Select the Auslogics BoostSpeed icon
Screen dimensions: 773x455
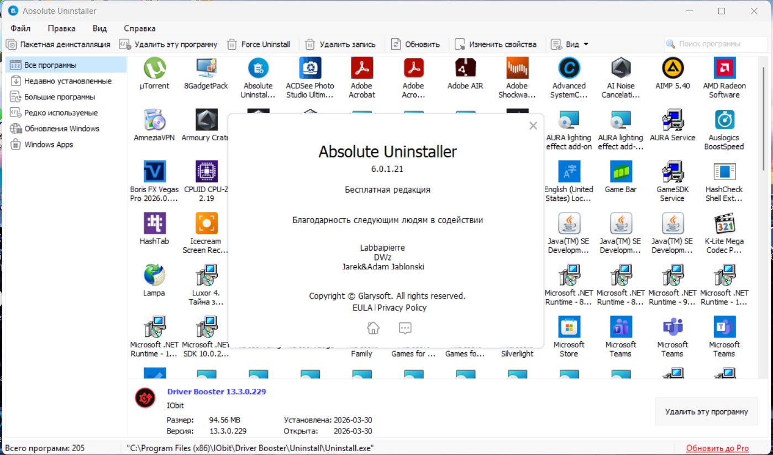click(x=724, y=120)
